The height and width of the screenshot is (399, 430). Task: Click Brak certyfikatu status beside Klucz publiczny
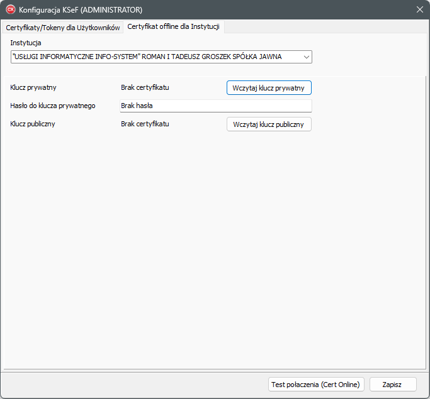145,124
